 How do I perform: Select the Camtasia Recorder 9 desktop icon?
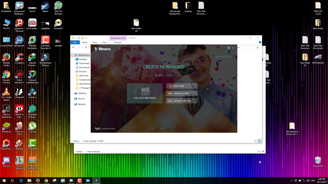pyautogui.click(x=45, y=42)
